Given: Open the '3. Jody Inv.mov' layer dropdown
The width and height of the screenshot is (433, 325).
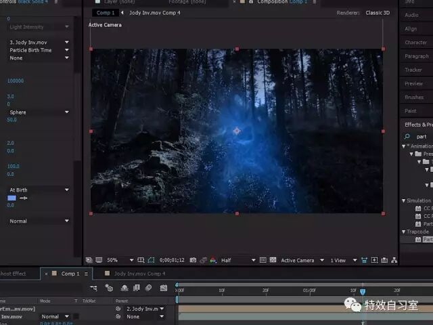Looking at the screenshot, I should pos(39,42).
